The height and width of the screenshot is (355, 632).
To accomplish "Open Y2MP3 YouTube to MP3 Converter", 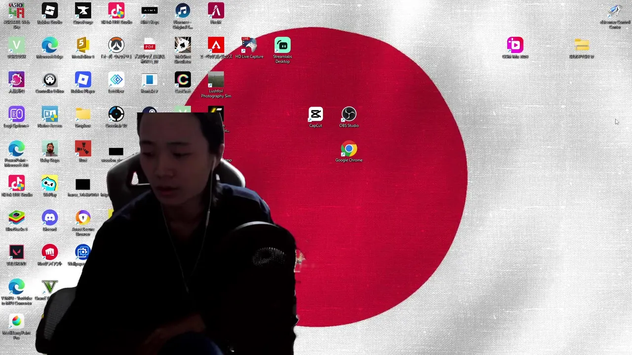I will pos(16,292).
